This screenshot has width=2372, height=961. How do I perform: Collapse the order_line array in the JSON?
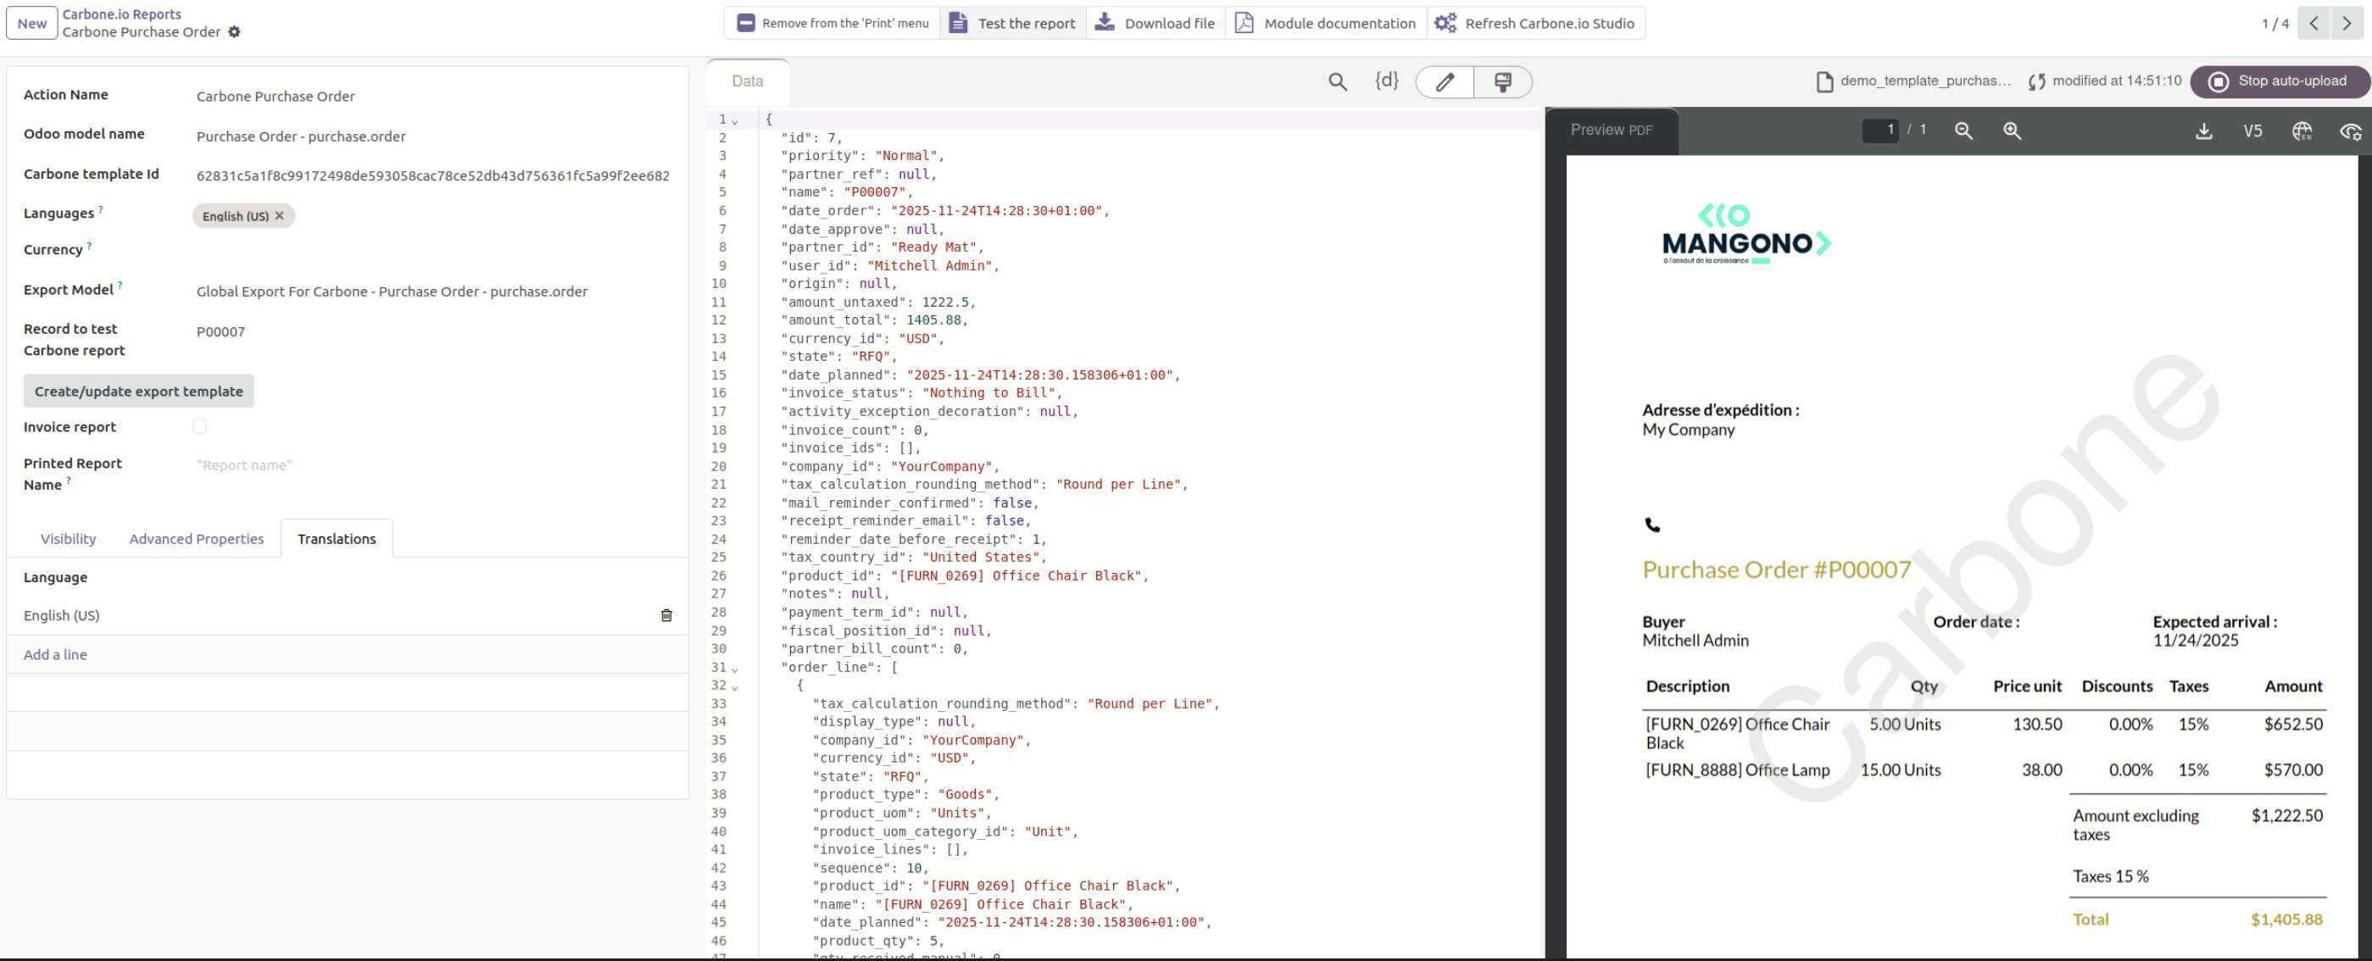click(x=734, y=669)
